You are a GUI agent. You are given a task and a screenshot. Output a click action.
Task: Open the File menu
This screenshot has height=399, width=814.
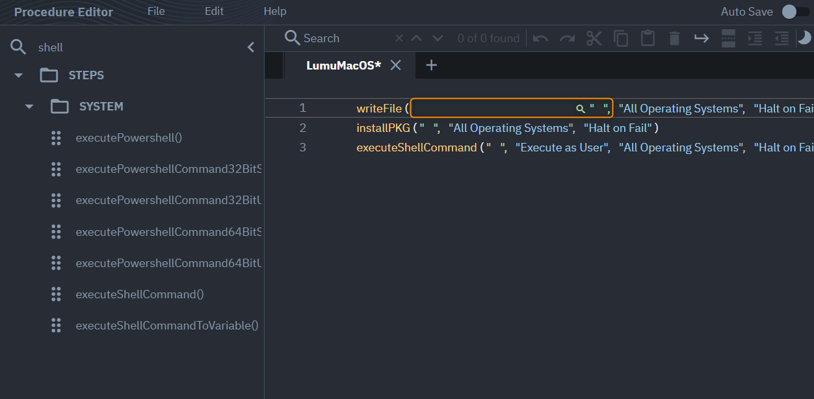[156, 11]
